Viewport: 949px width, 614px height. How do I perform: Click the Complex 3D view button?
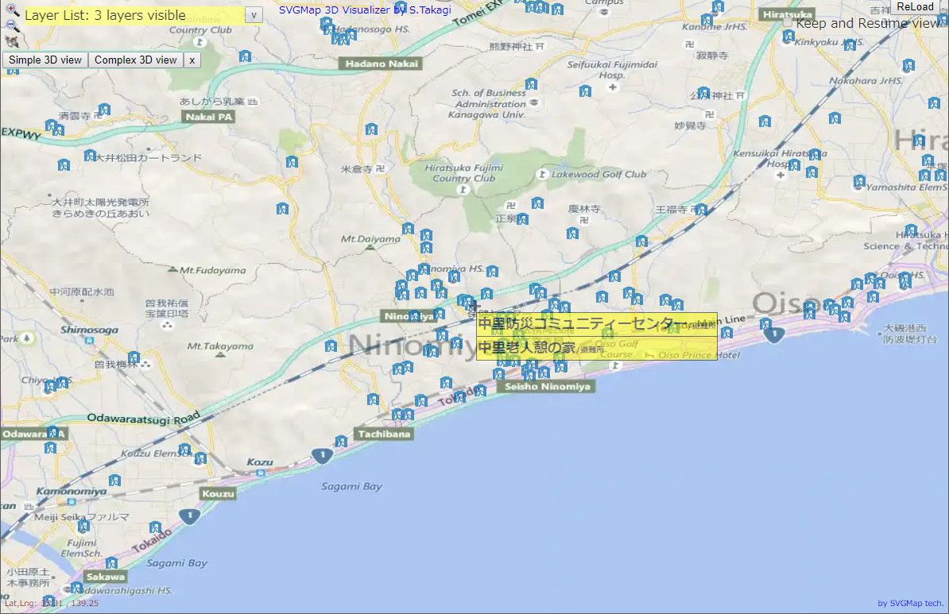point(136,60)
